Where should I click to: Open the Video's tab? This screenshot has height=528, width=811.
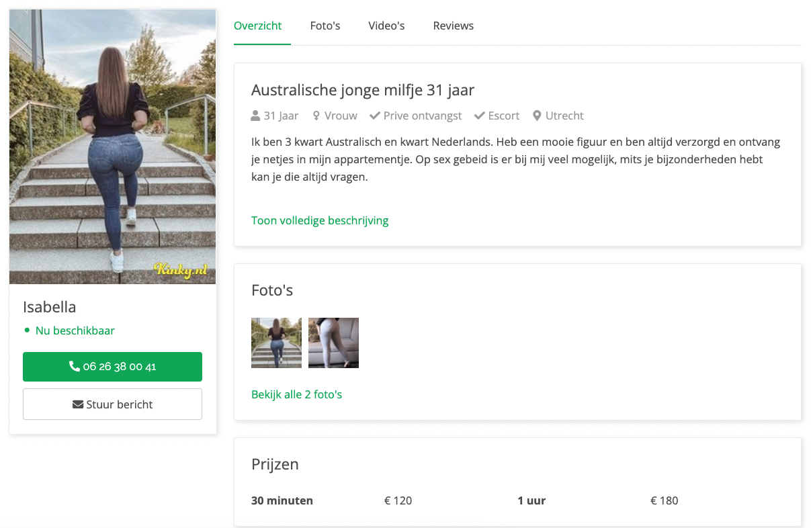coord(386,26)
